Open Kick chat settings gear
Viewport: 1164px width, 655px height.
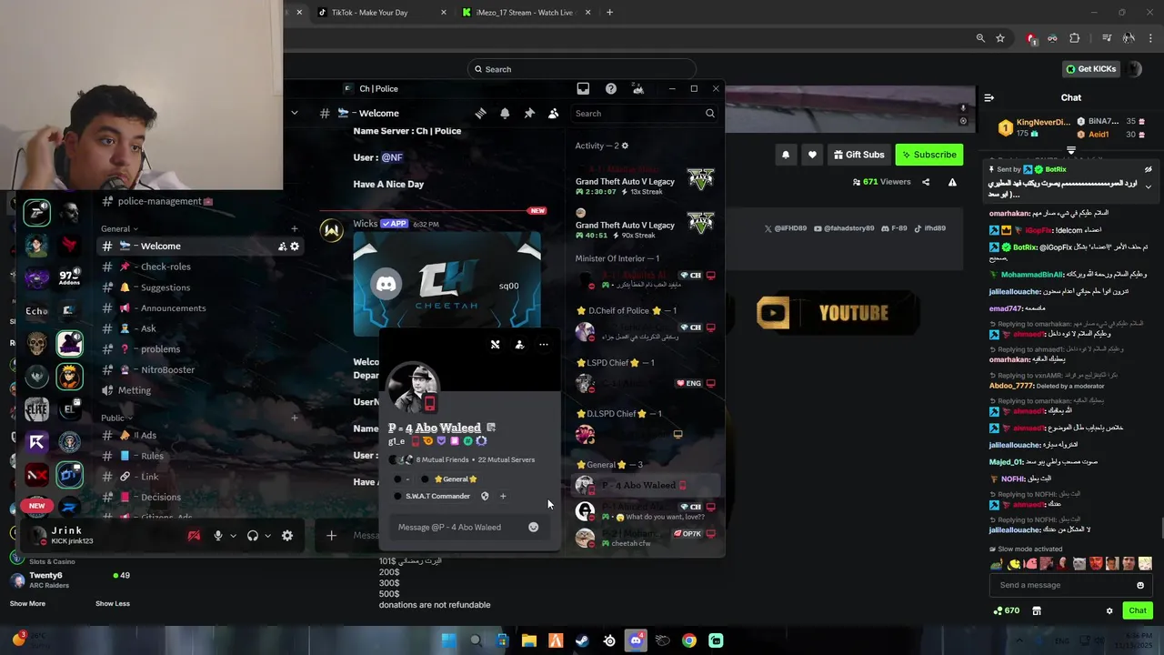[1109, 611]
